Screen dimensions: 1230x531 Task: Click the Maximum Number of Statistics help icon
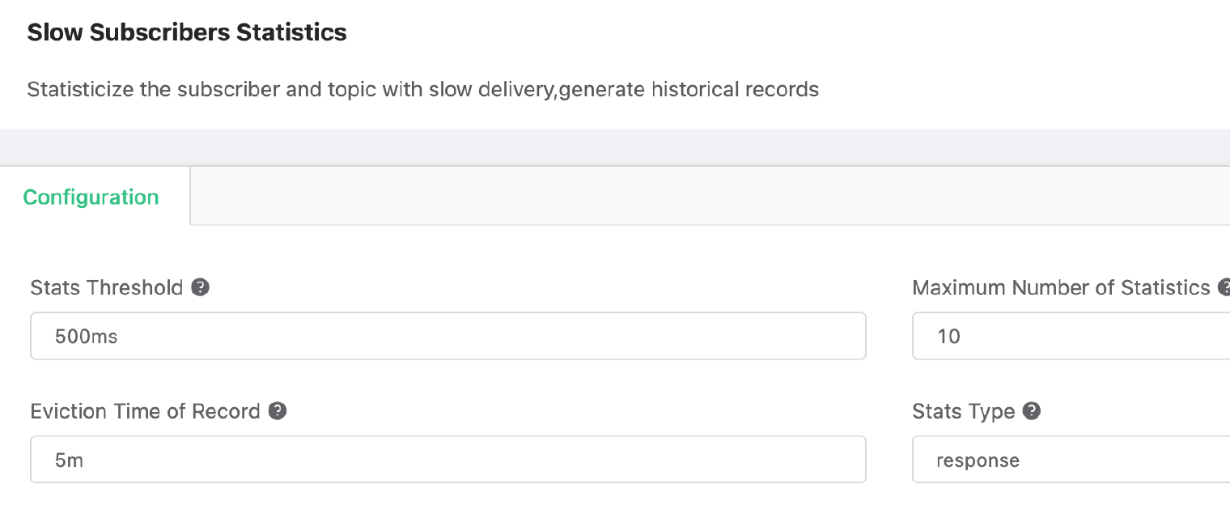pos(1224,287)
